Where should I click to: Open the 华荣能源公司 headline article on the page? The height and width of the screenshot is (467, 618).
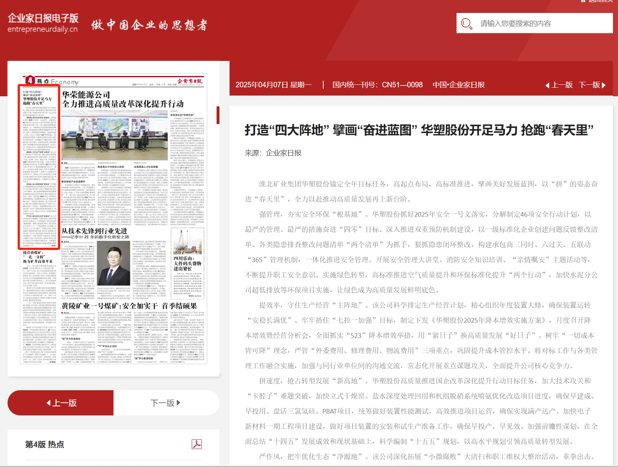123,100
